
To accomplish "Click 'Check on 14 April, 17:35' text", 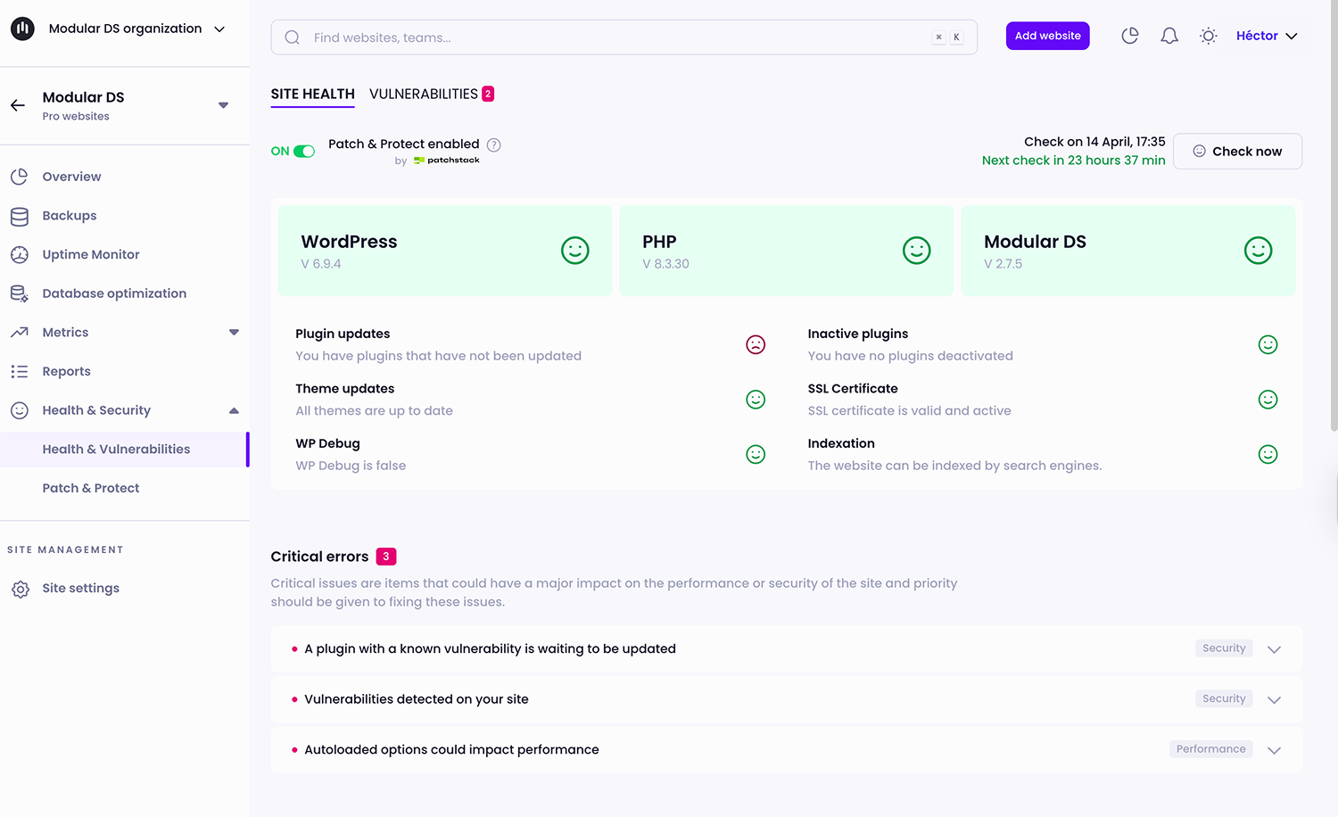I will point(1094,142).
